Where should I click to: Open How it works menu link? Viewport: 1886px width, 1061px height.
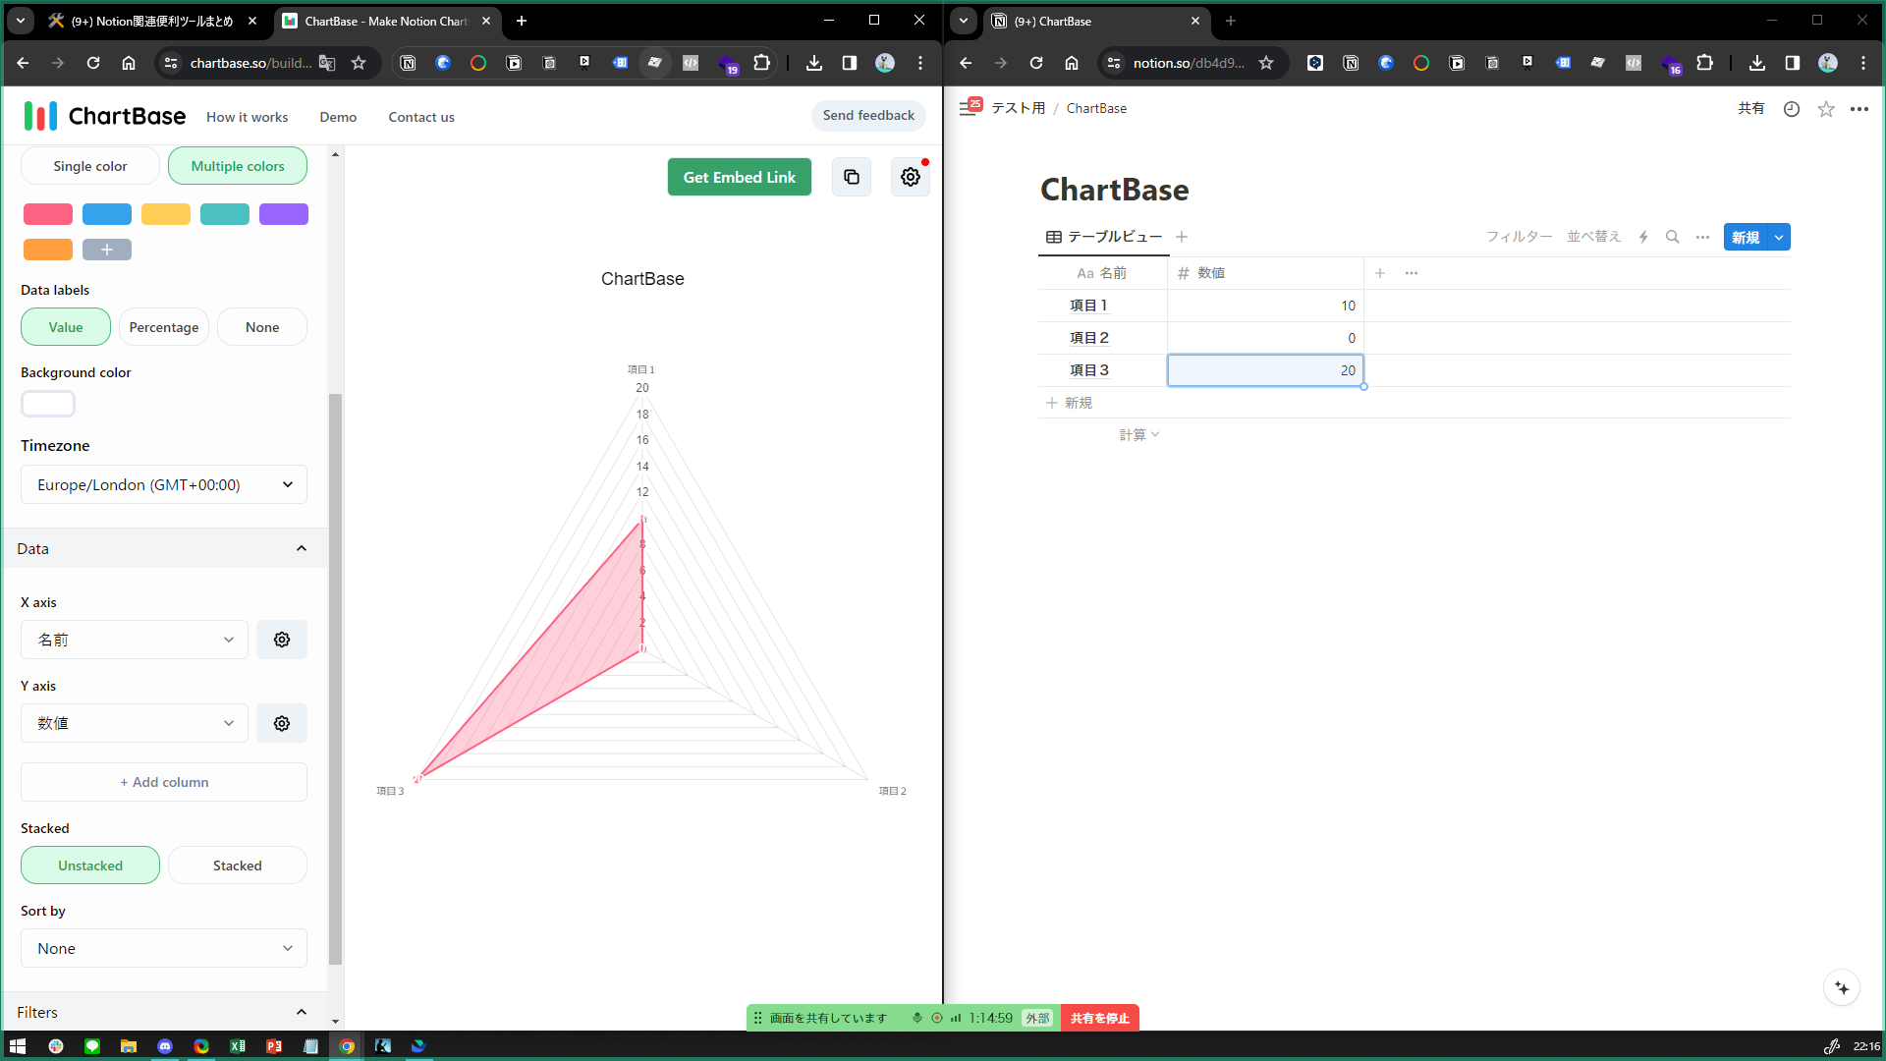tap(247, 117)
